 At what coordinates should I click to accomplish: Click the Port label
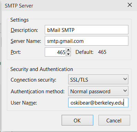(16, 52)
